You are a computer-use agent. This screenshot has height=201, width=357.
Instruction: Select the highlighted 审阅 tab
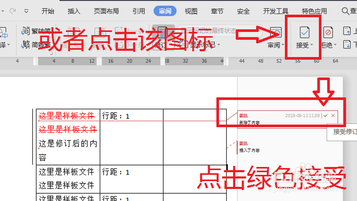click(165, 11)
